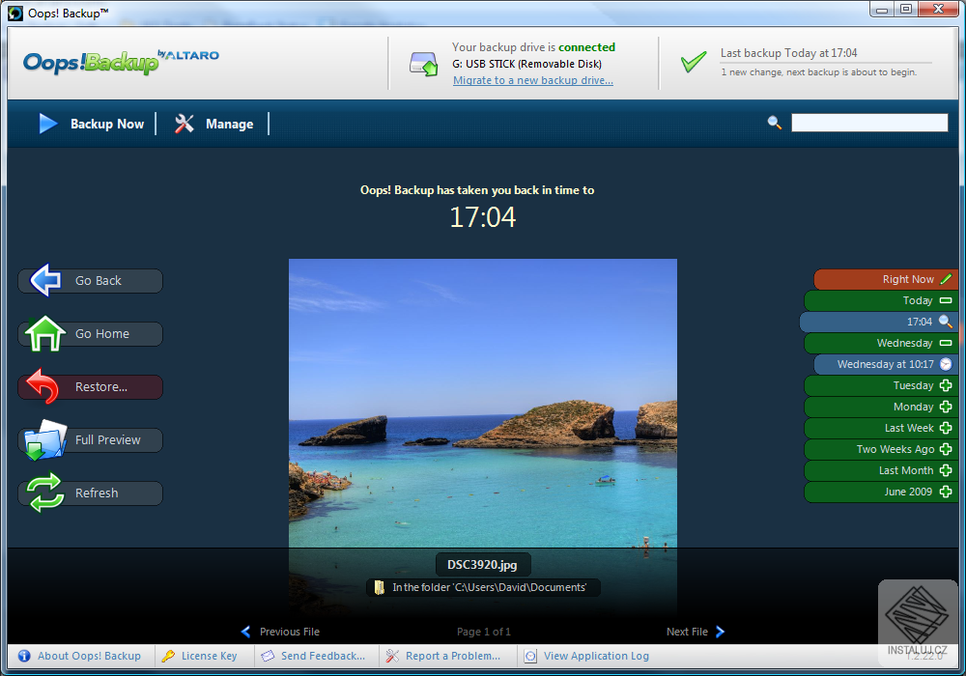This screenshot has width=966, height=676.
Task: Click the Manage wrench icon
Action: pos(185,124)
